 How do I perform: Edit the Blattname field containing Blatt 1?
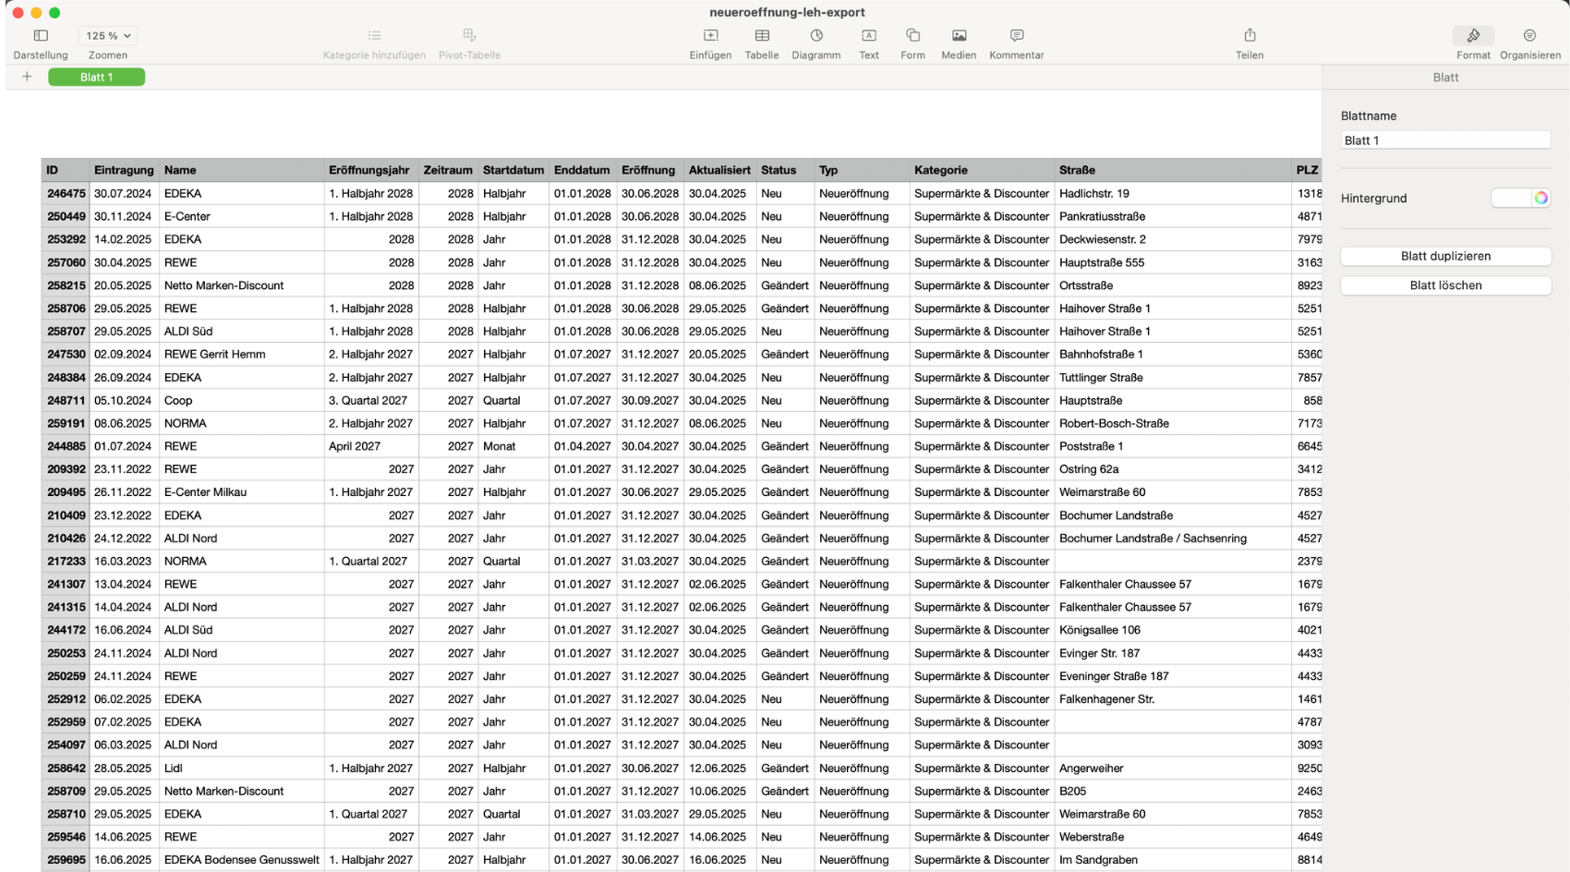1445,140
